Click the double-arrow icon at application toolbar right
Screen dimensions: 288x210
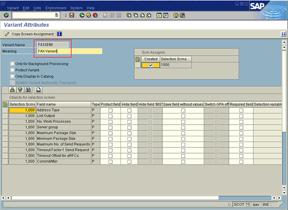click(x=283, y=34)
